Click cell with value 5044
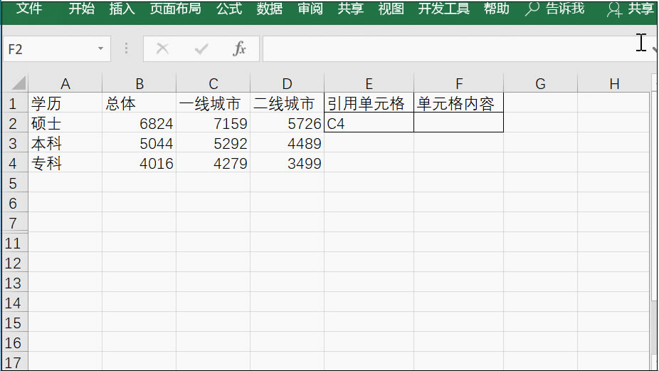Viewport: 659px width, 371px height. (139, 143)
